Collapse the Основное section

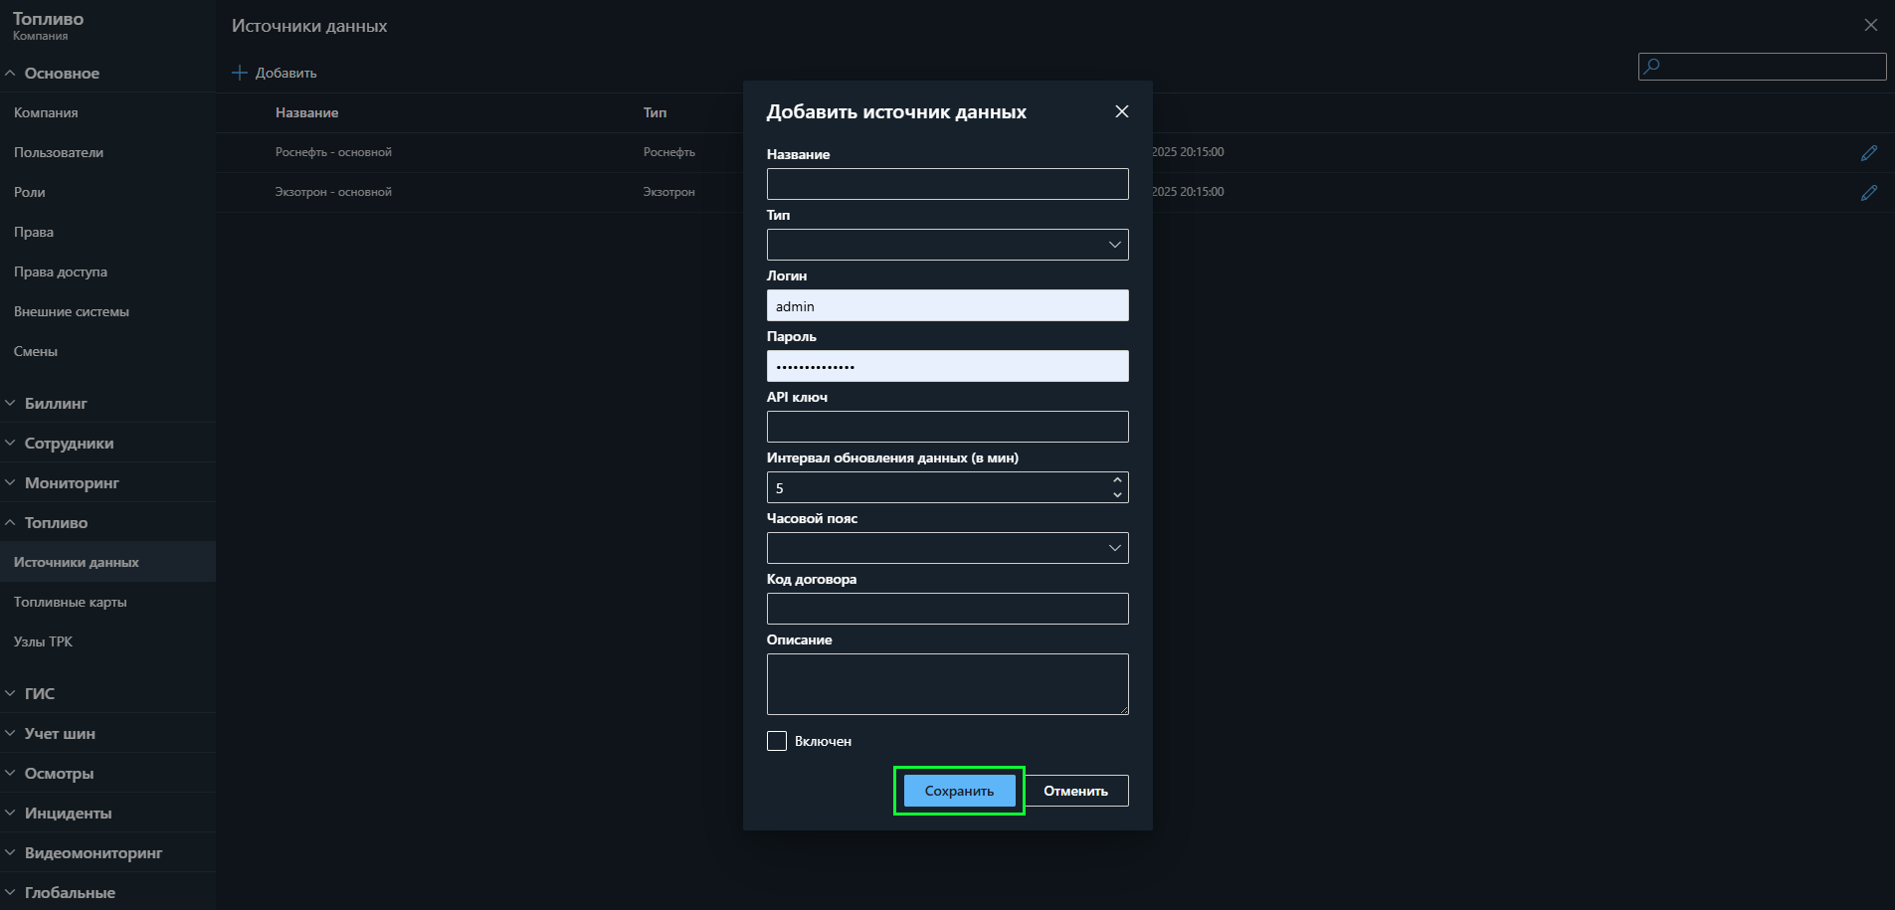coord(61,74)
